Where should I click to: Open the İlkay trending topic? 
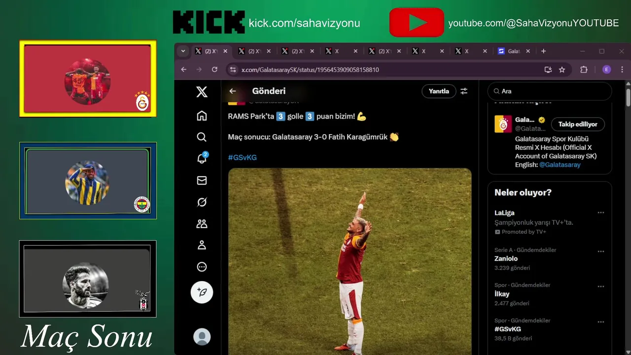coord(502,294)
